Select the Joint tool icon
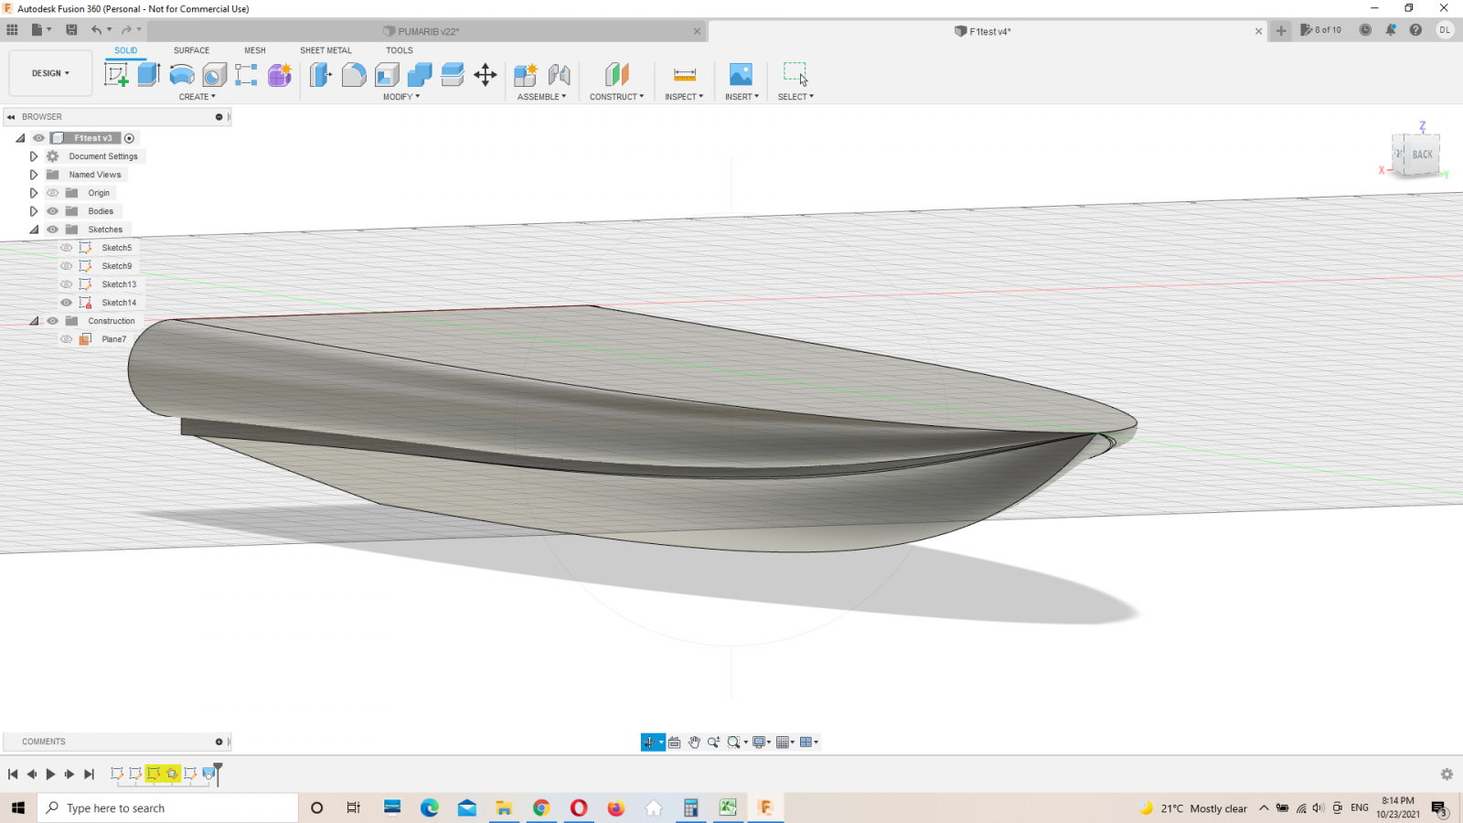Screen dimensions: 1463x823 coord(560,75)
